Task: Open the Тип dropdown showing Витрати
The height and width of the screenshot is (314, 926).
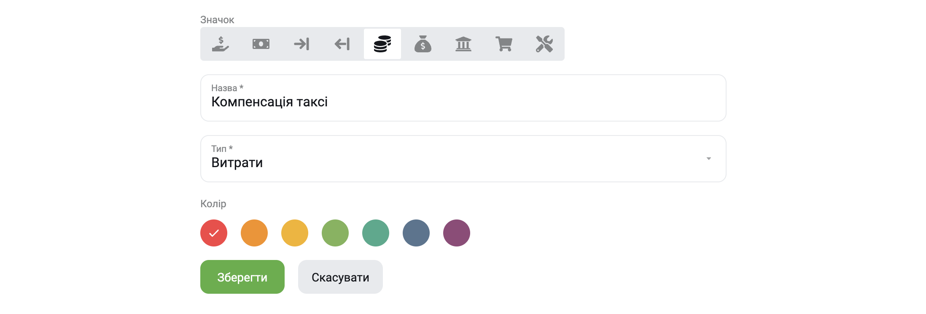Action: click(x=463, y=159)
